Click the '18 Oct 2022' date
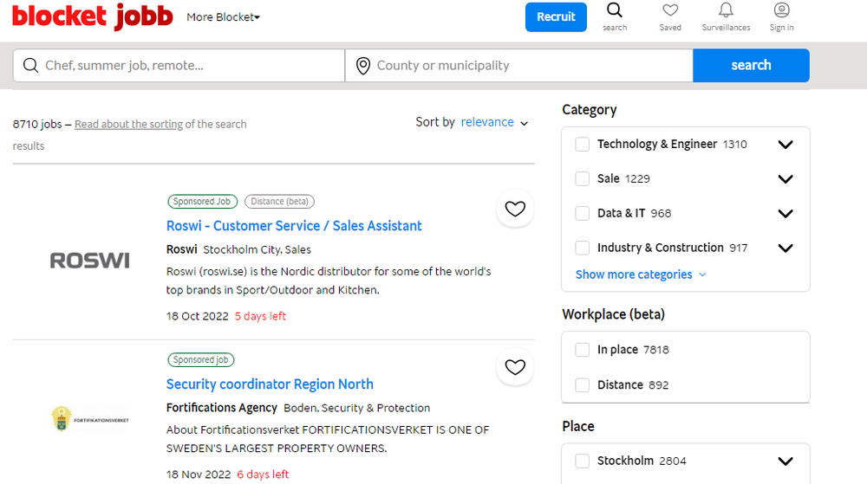 (198, 316)
